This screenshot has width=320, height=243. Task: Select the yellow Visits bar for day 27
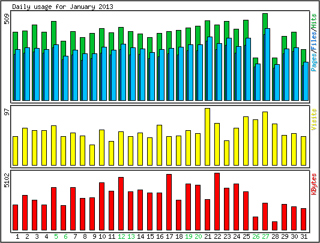(x=265, y=139)
